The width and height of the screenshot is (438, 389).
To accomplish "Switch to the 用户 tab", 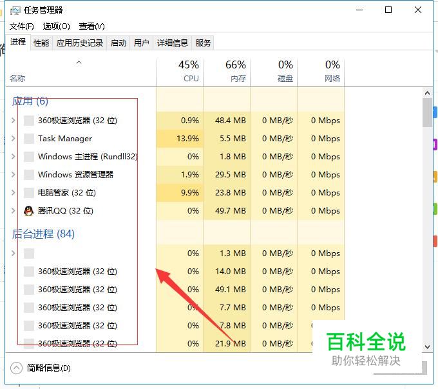I will (x=141, y=43).
